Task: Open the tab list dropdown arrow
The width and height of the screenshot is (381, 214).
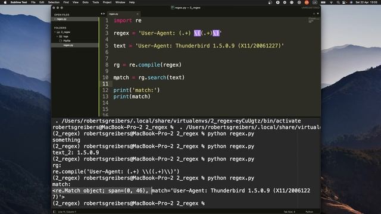Action: tap(318, 14)
